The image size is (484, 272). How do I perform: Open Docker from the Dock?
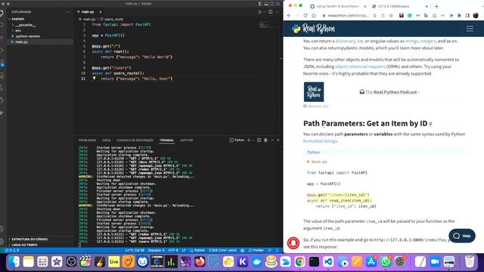tap(257, 262)
